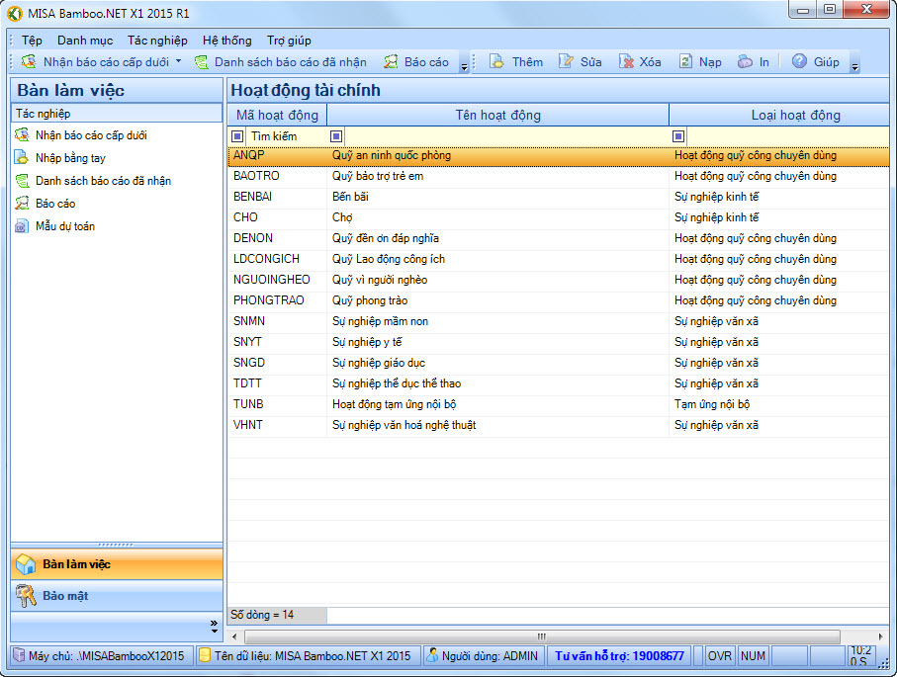Select Quỹ đền ơn đáp nghĩa row
Viewport: 897px width, 677px height.
click(x=559, y=238)
